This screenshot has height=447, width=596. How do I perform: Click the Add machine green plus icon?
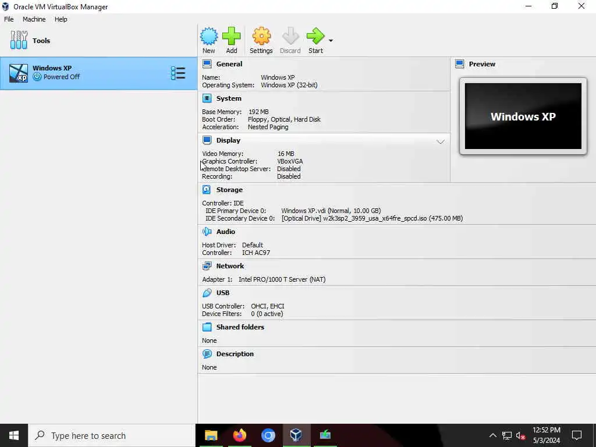tap(232, 36)
